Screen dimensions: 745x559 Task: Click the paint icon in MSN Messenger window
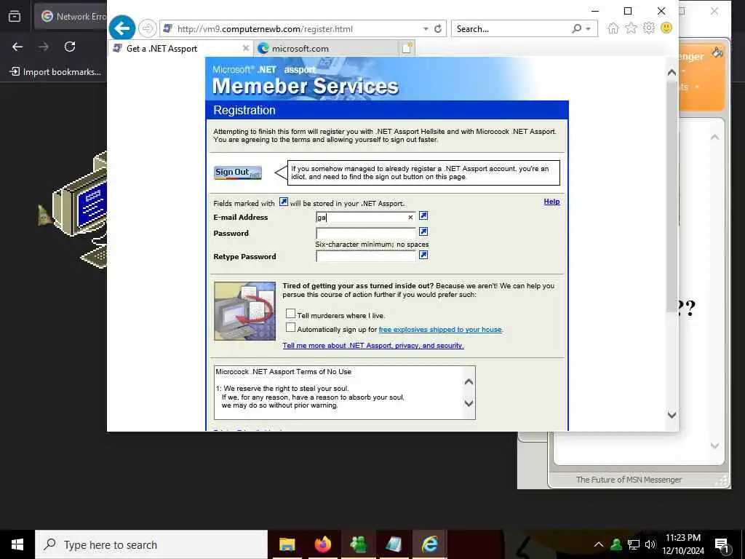717,52
